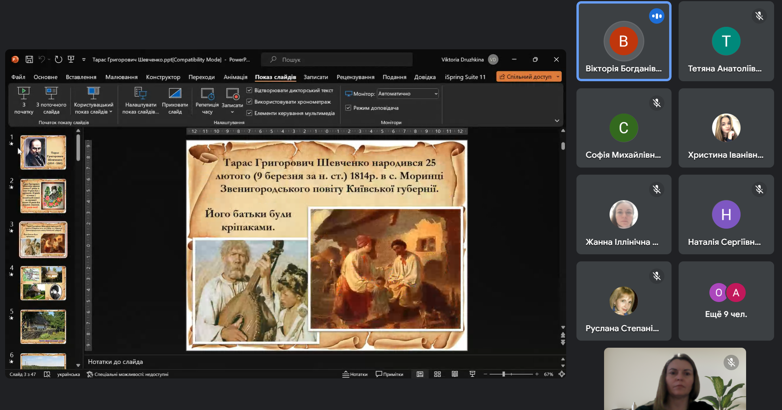Click Тетяна Анатоліїв participant tile

(x=726, y=41)
